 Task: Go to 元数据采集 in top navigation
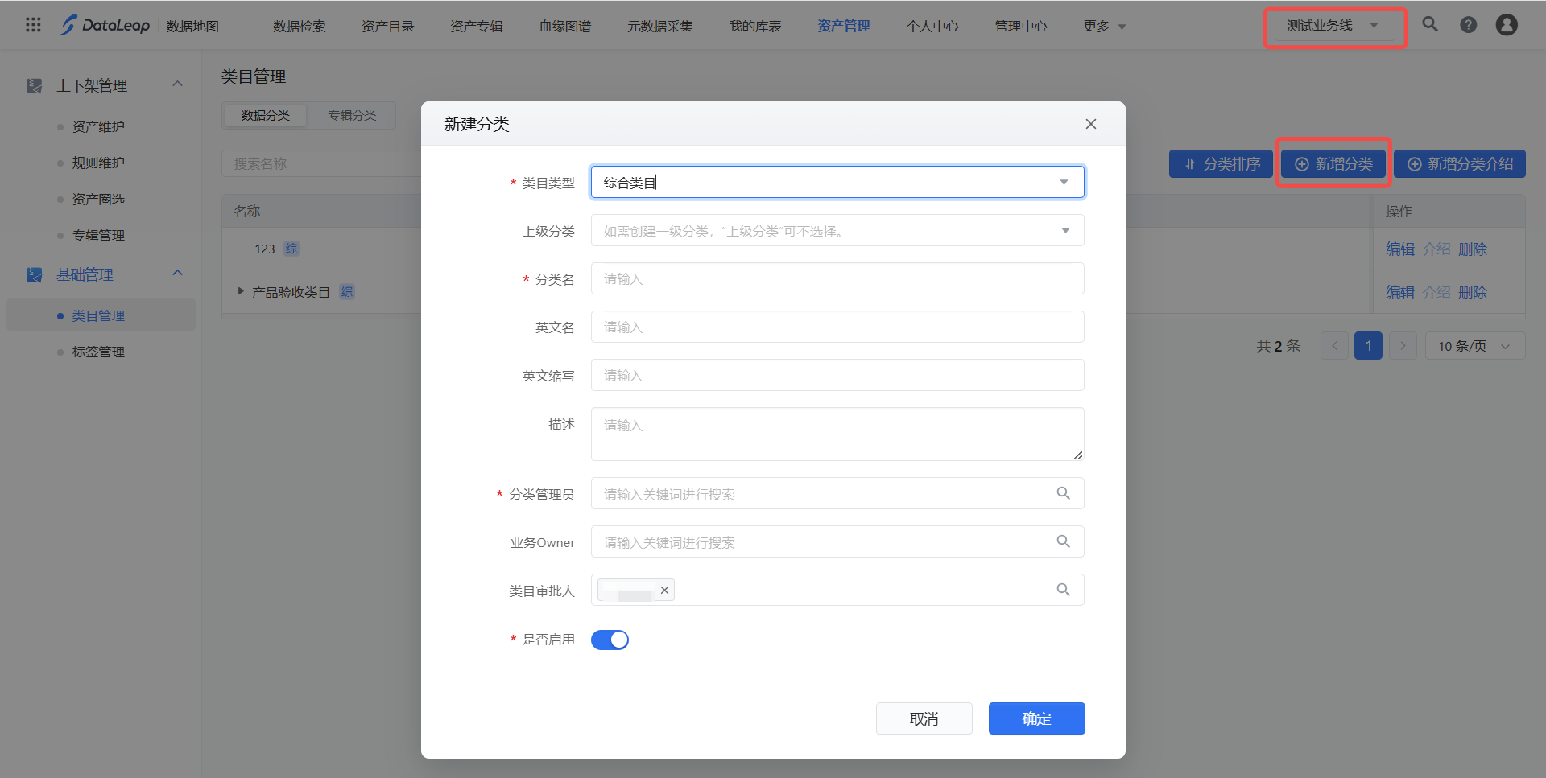pos(659,27)
